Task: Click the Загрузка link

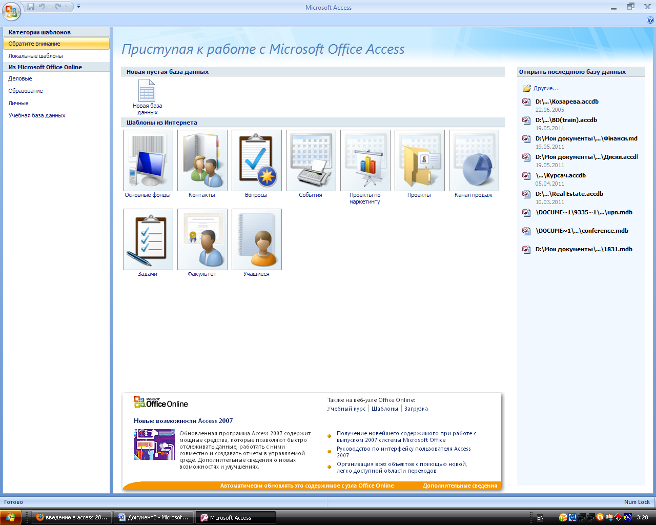Action: (416, 409)
